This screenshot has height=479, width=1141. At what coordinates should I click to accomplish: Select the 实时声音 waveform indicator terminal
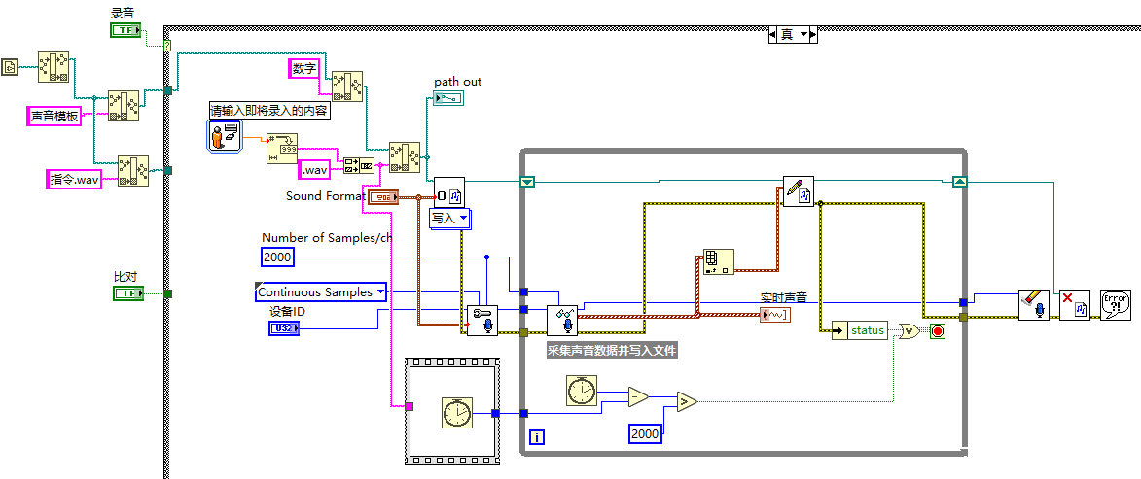click(x=774, y=313)
